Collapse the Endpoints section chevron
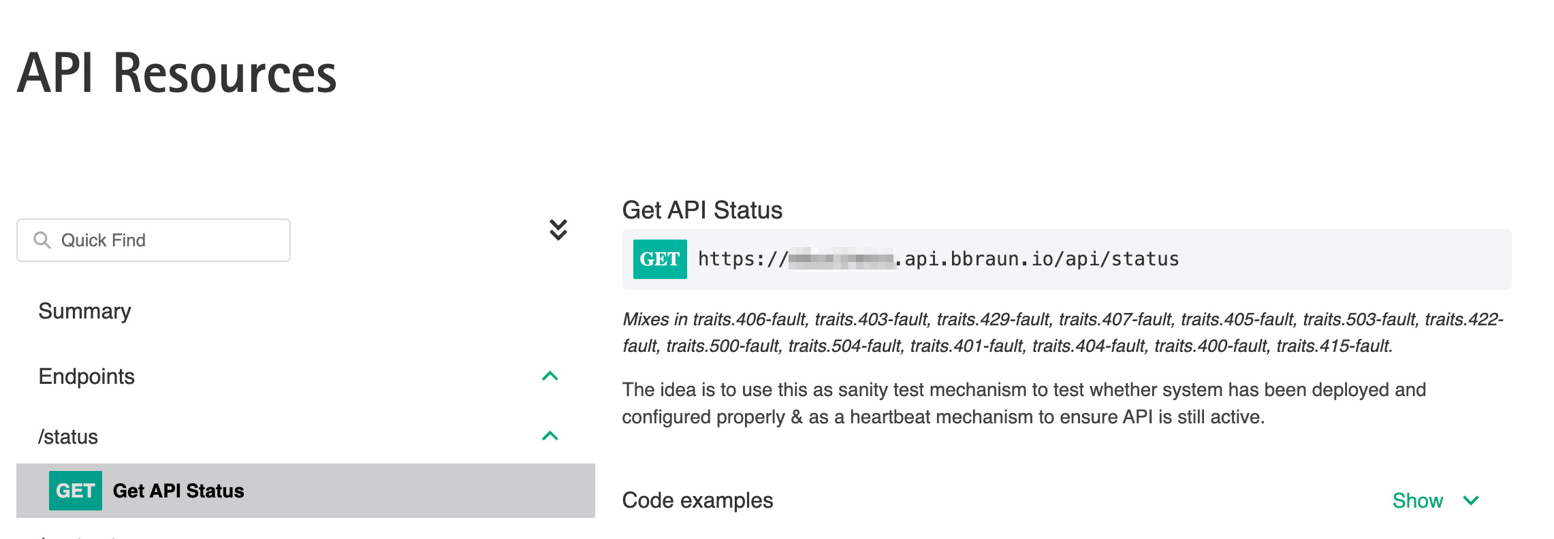The height and width of the screenshot is (539, 1554). coord(550,376)
